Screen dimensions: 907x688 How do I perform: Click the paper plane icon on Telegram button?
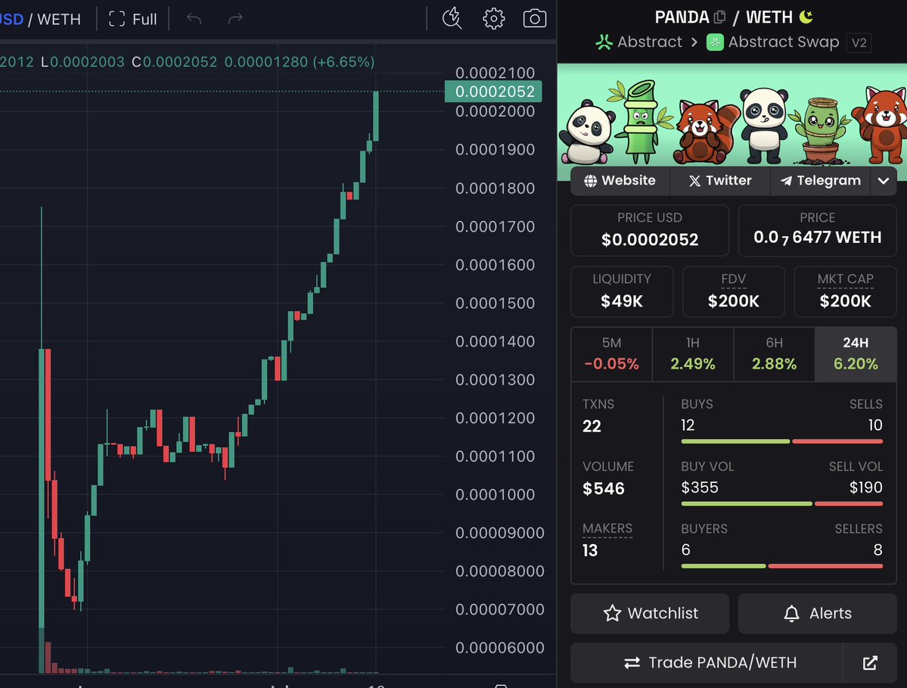coord(786,181)
